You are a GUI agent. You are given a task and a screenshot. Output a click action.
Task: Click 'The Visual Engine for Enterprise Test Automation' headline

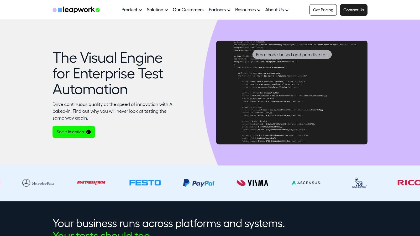pos(108,74)
